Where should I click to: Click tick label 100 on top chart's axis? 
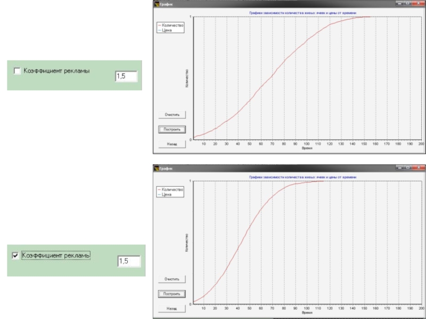(x=307, y=144)
